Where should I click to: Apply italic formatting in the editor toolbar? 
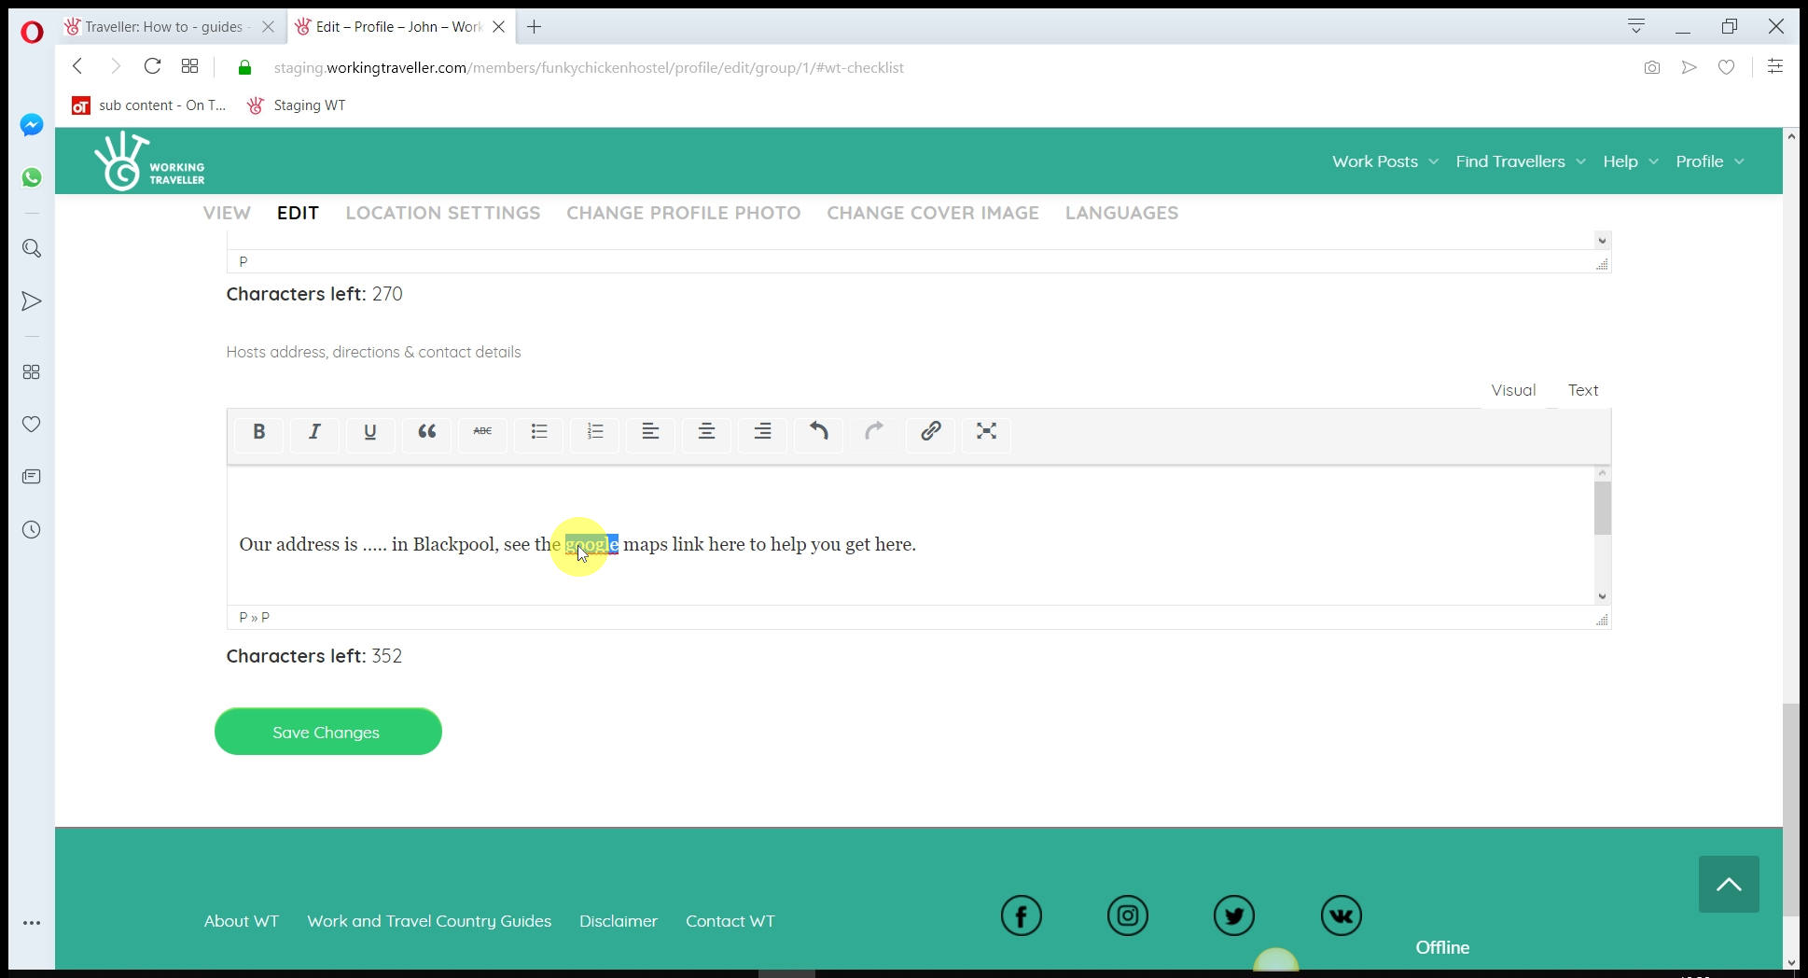click(314, 432)
